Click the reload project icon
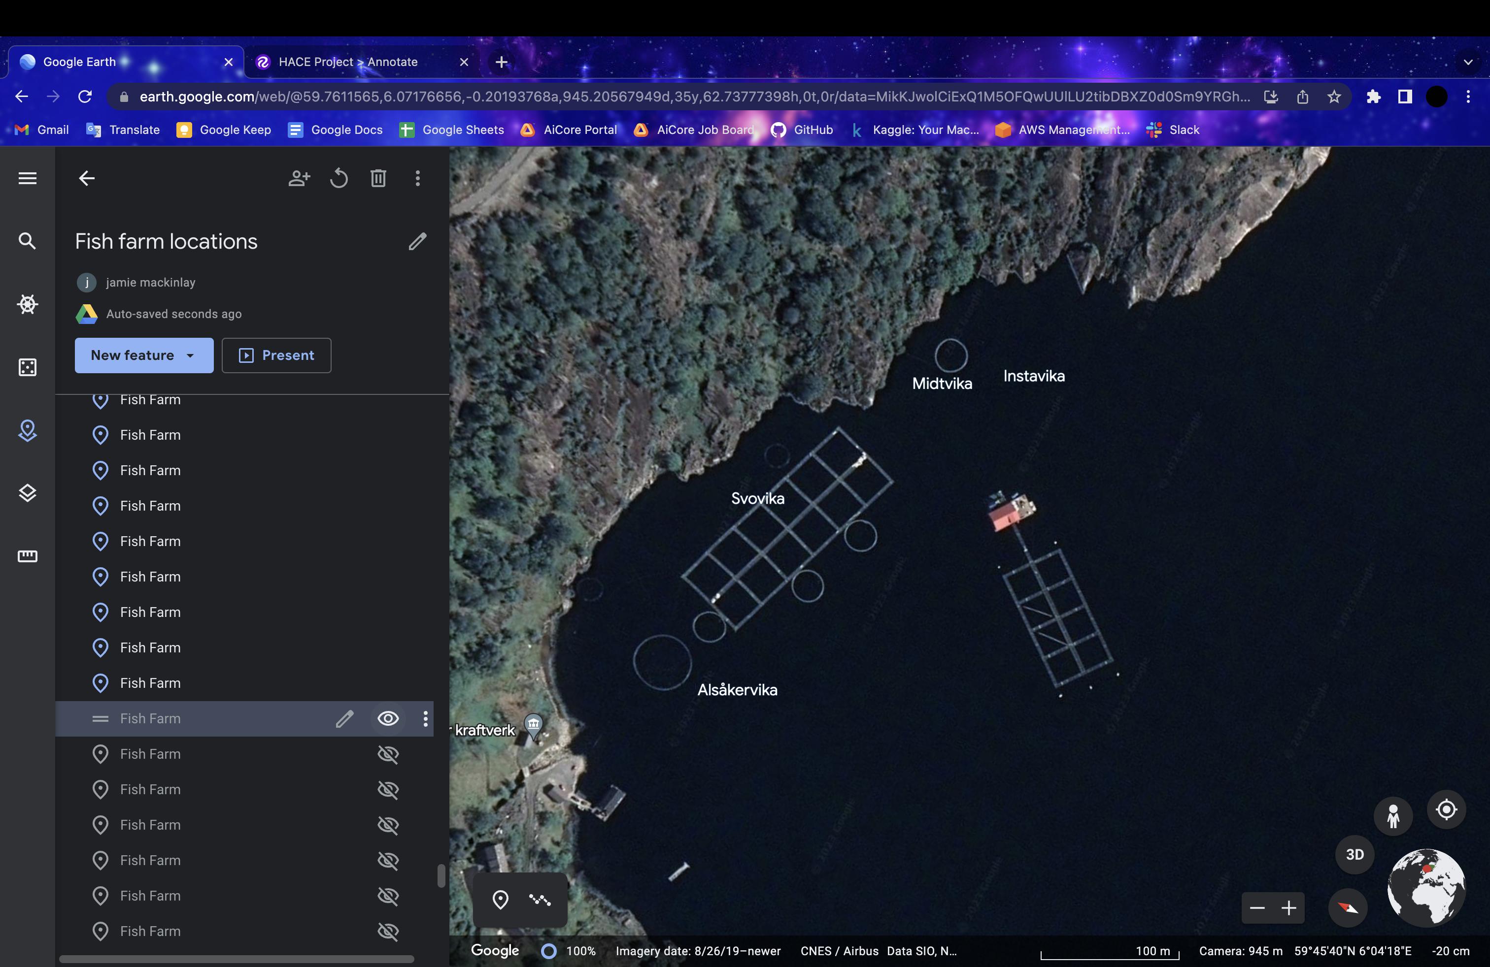This screenshot has width=1490, height=967. (x=339, y=178)
